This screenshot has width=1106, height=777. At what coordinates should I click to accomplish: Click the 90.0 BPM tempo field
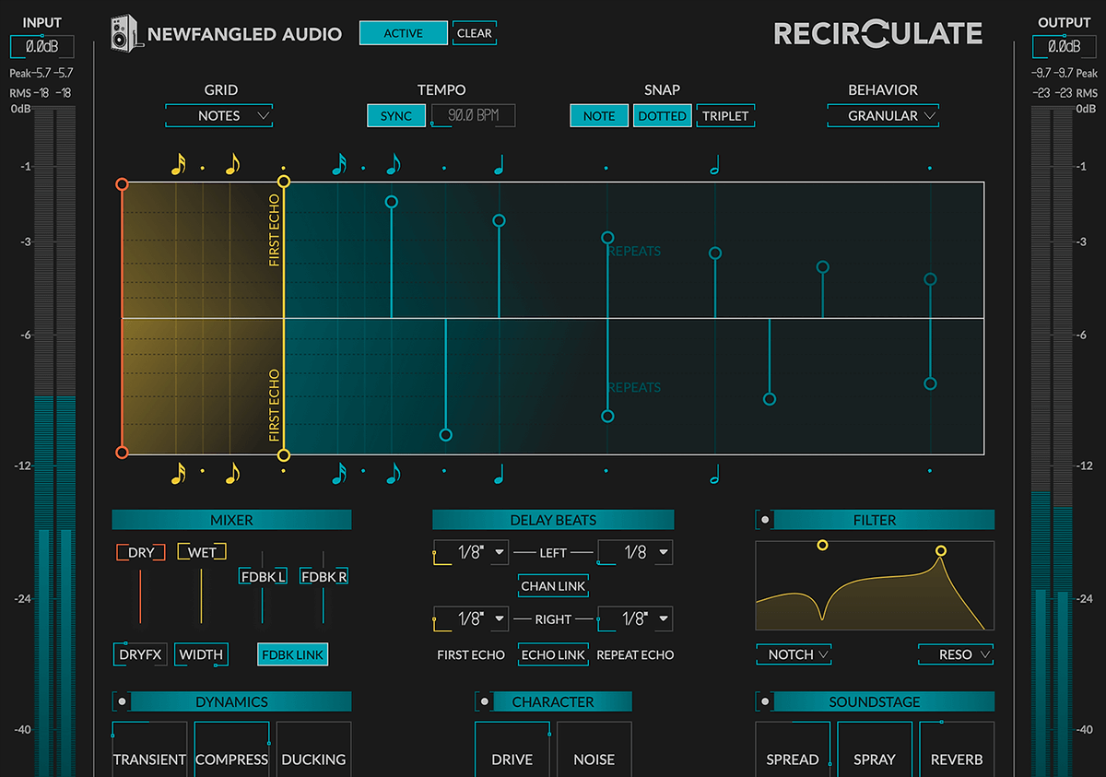pyautogui.click(x=473, y=115)
